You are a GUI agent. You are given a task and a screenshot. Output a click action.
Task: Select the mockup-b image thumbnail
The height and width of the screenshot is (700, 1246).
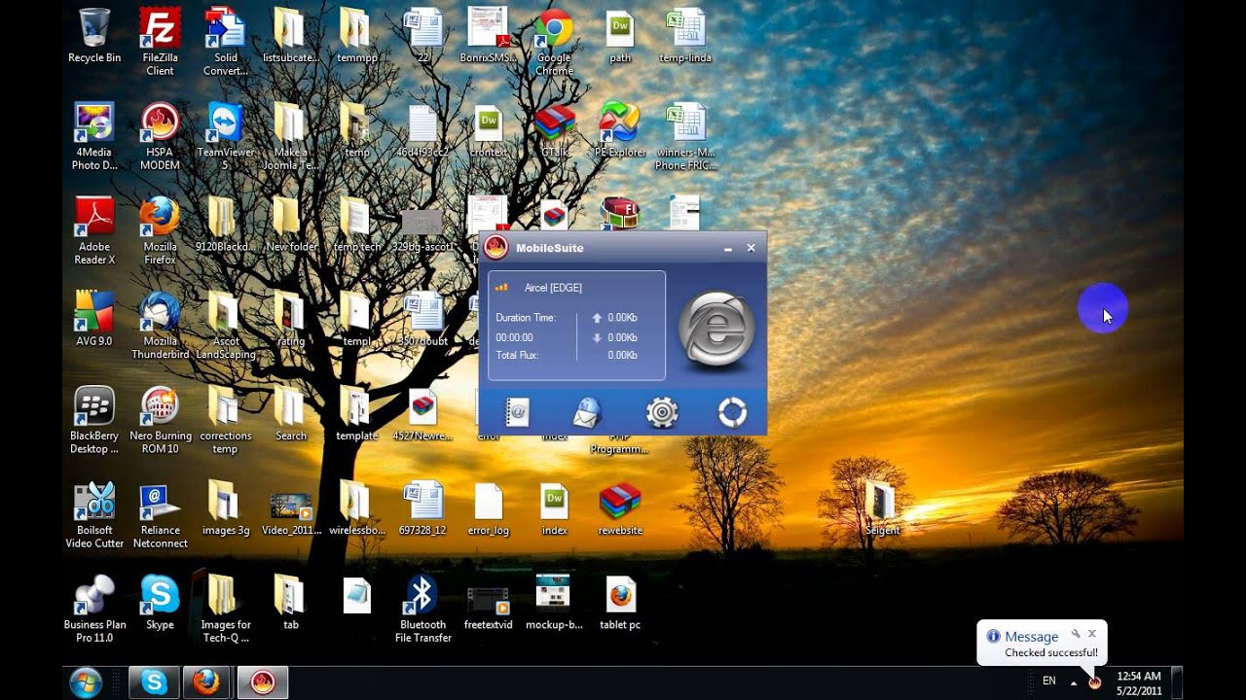[x=553, y=603]
